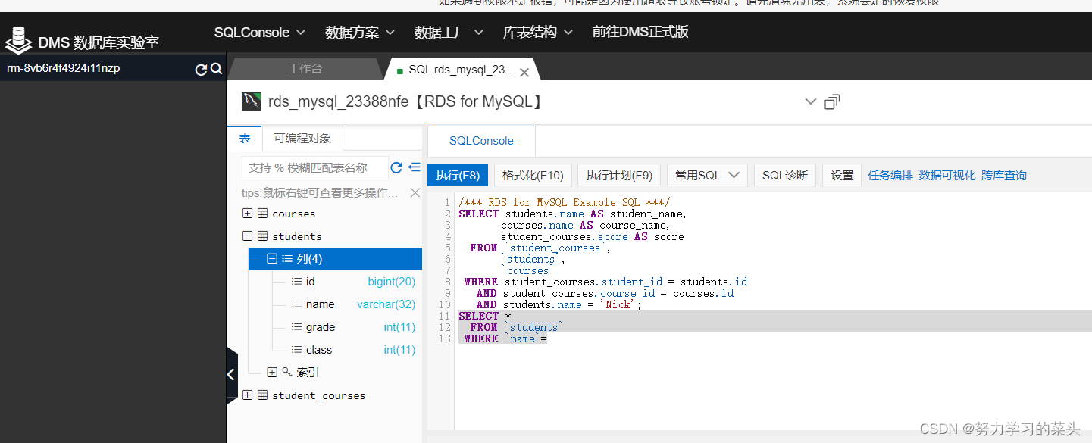Expand the 索引 index node
1092x443 pixels.
[272, 373]
